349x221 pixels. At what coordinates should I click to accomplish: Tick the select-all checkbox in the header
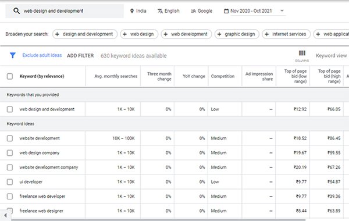(10, 76)
